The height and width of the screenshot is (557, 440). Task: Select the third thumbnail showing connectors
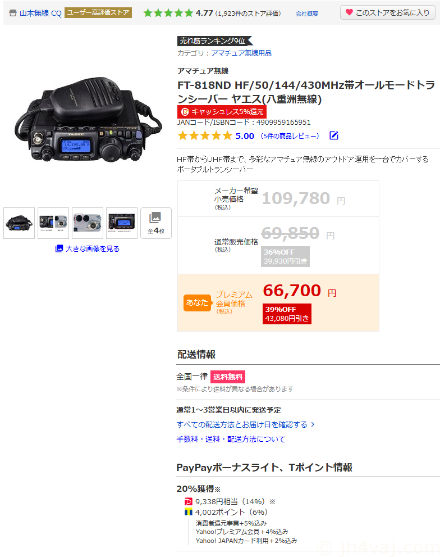click(x=88, y=223)
